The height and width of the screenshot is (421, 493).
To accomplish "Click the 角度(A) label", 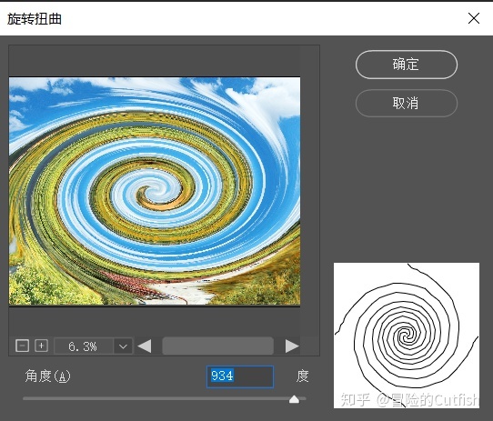I will click(48, 376).
